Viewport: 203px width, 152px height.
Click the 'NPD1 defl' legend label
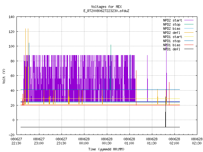click(x=172, y=49)
